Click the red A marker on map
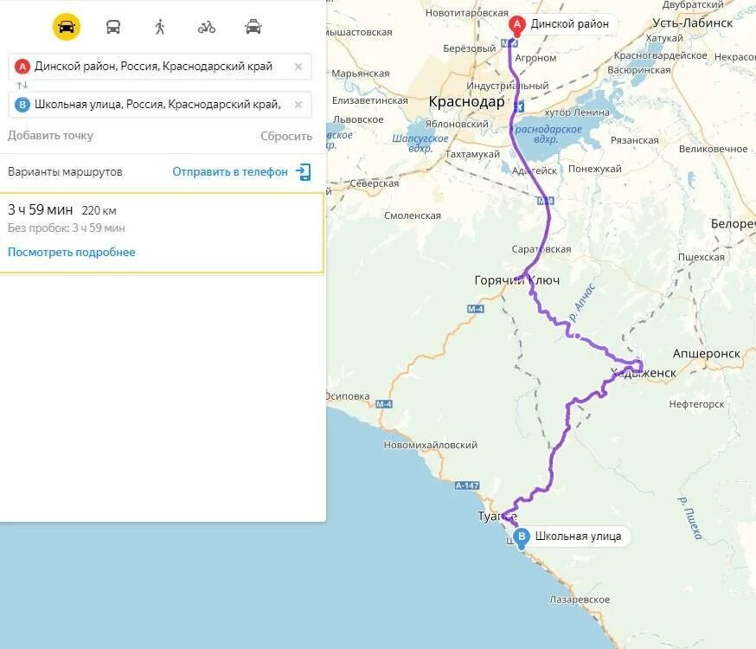Screen dimensions: 756x649 pos(517,26)
